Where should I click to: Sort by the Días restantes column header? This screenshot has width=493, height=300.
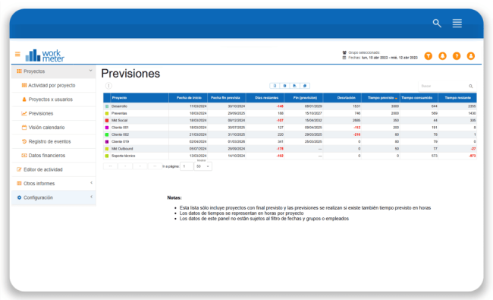pos(265,98)
